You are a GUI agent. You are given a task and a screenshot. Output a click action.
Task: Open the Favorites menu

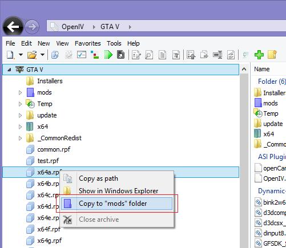point(87,43)
